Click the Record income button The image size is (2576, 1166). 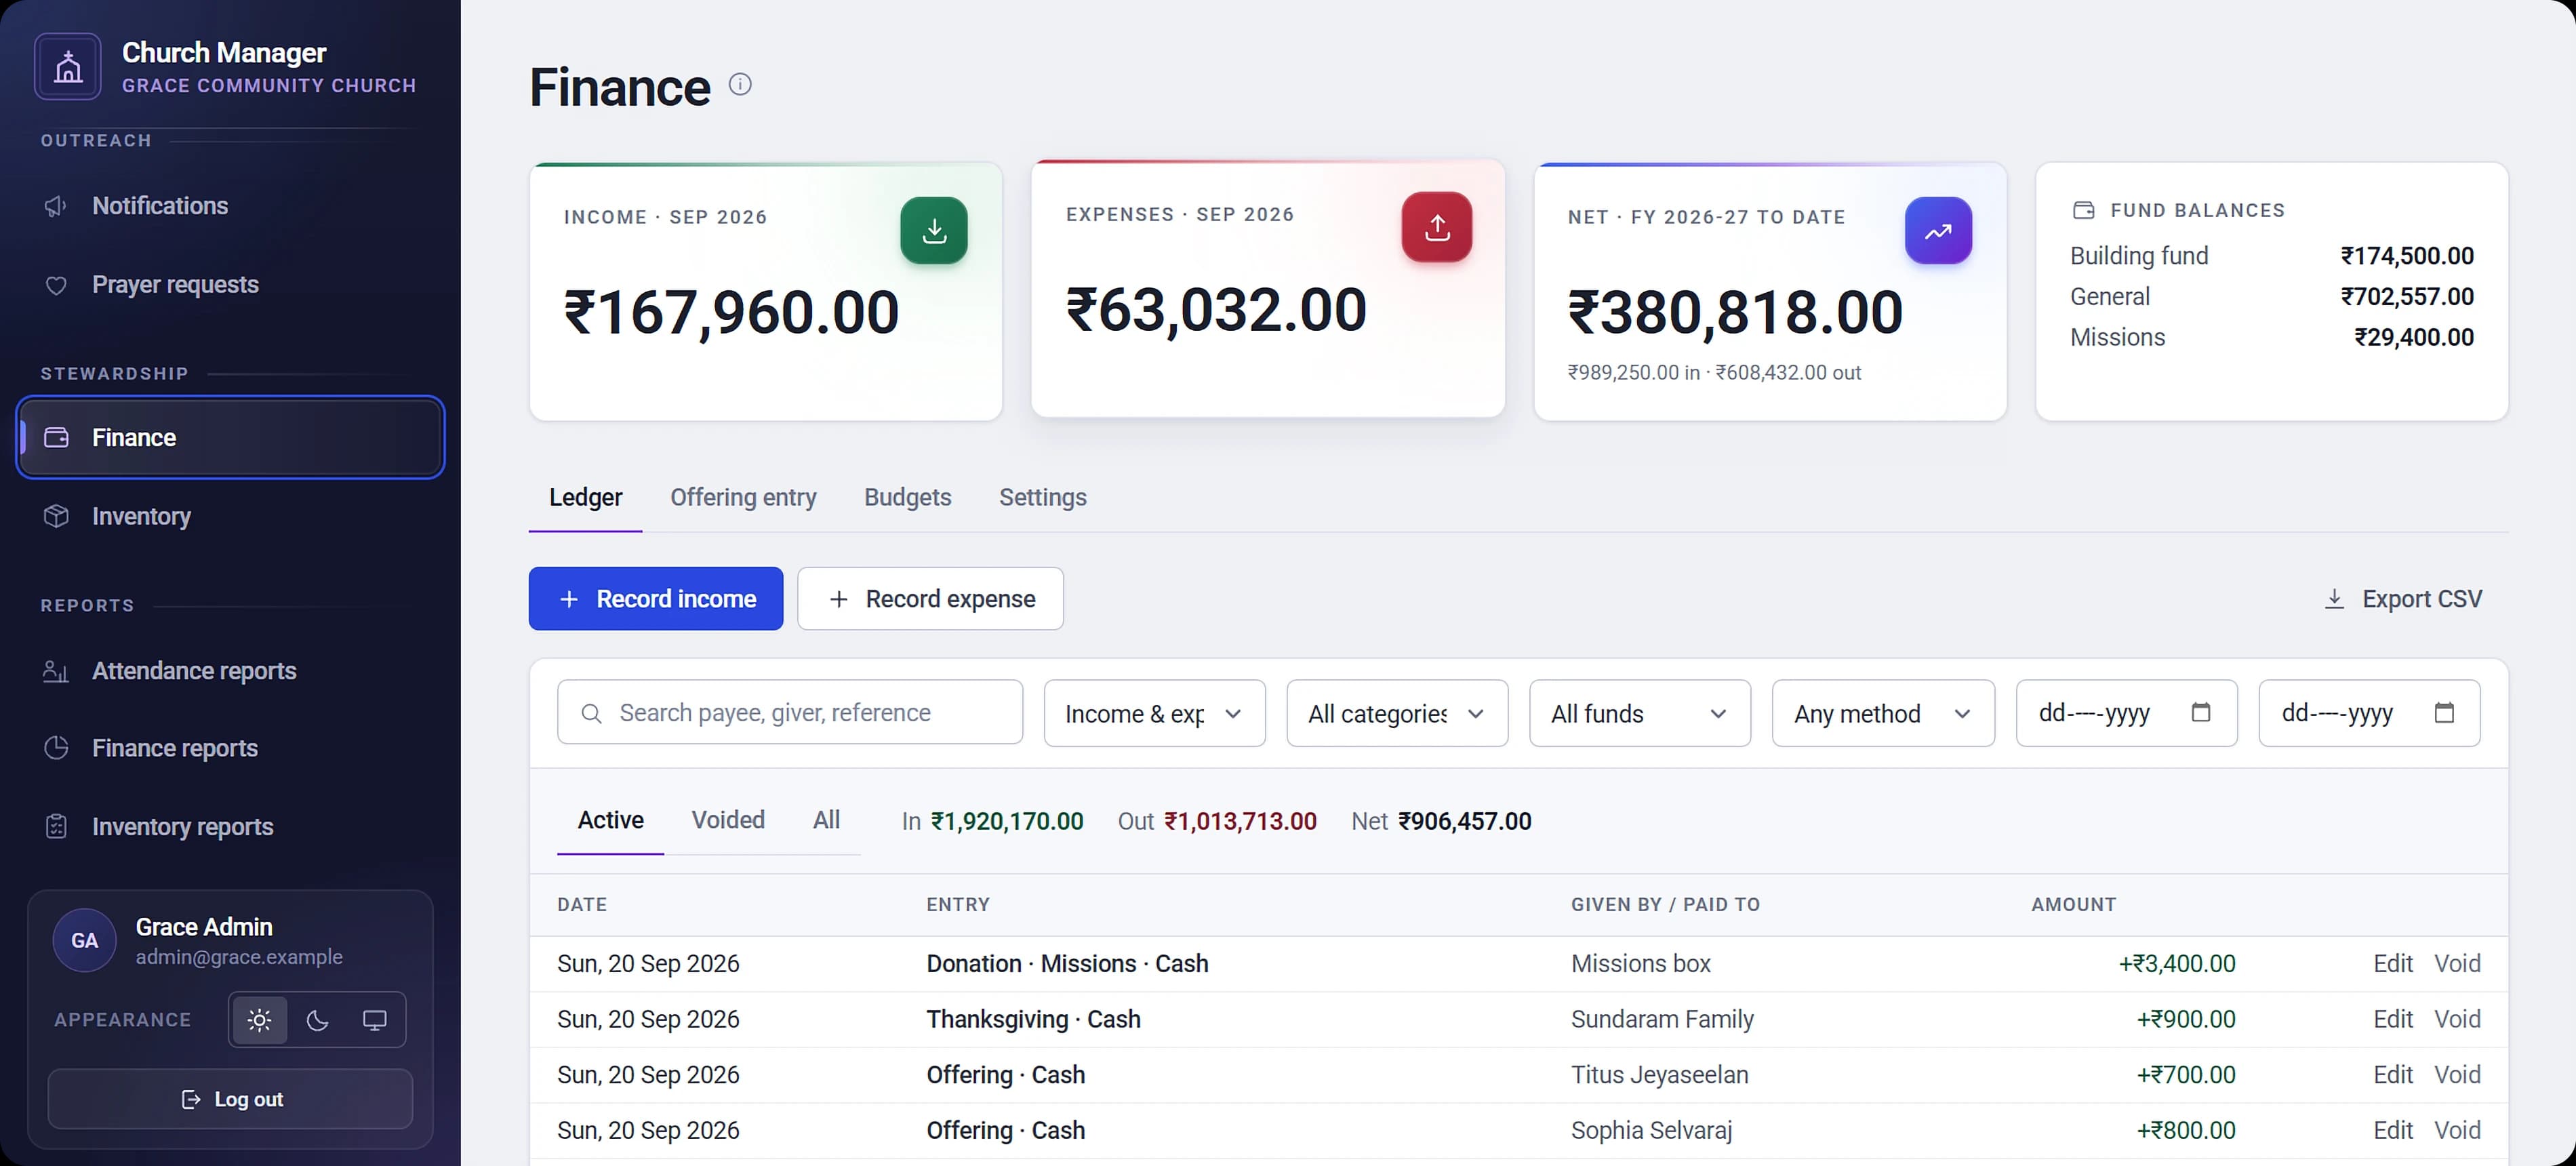(656, 599)
